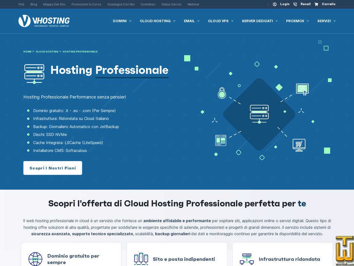Open the shopping Carrello cart icon
Viewport: 354px width, 266px height.
click(x=317, y=4)
